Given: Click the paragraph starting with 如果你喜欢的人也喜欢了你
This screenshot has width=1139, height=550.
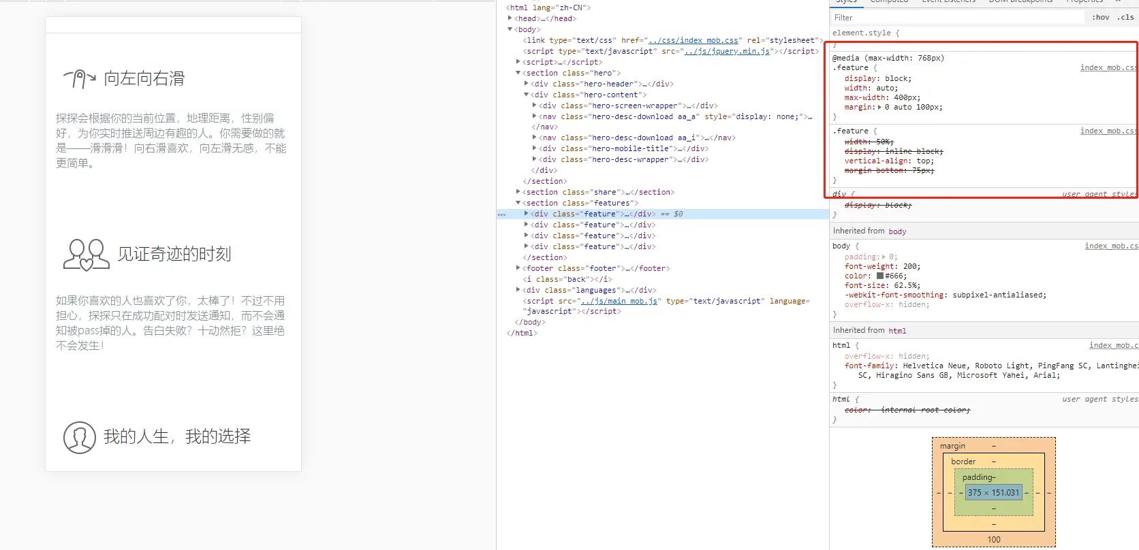Looking at the screenshot, I should (x=170, y=323).
